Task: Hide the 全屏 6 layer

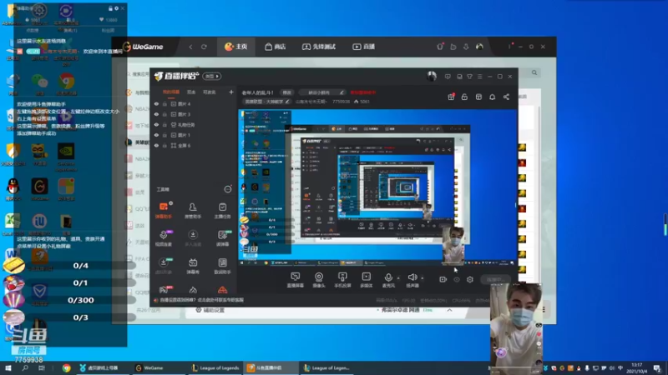Action: pos(156,145)
